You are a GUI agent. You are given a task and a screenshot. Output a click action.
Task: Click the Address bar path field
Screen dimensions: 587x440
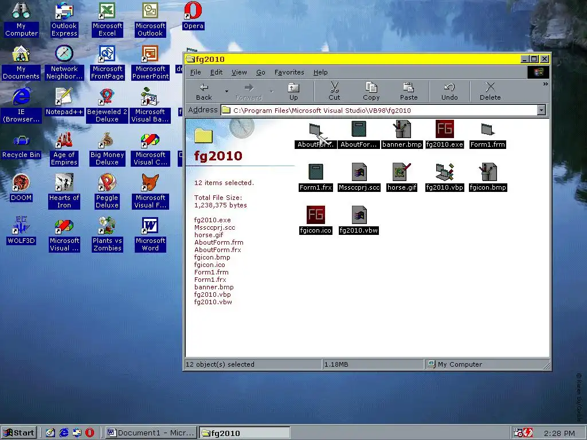(x=379, y=110)
